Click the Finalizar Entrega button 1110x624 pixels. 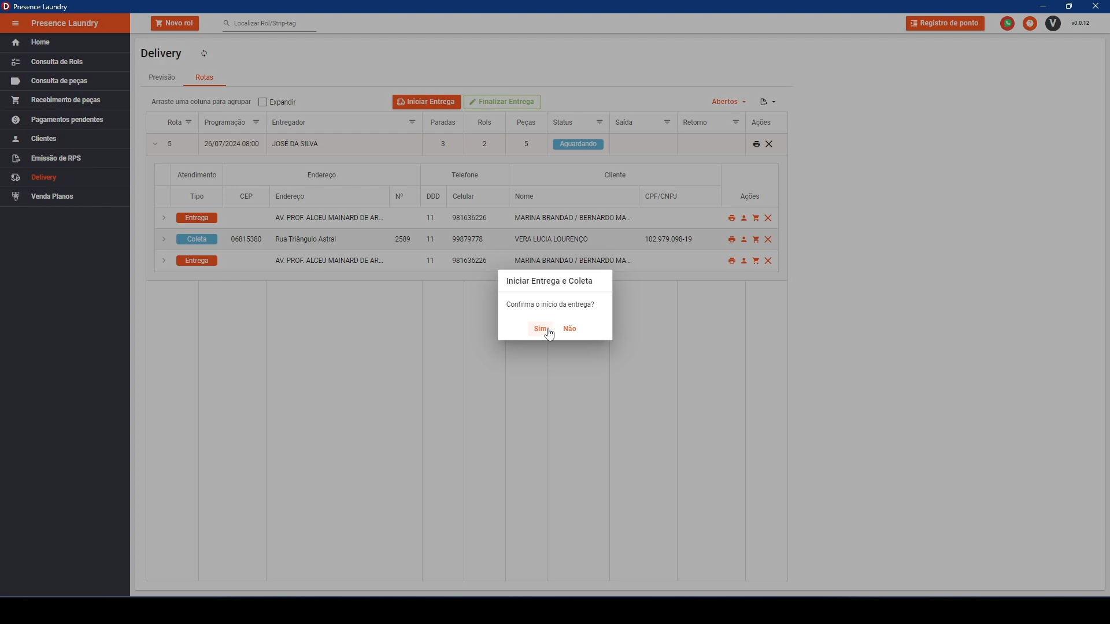502,102
